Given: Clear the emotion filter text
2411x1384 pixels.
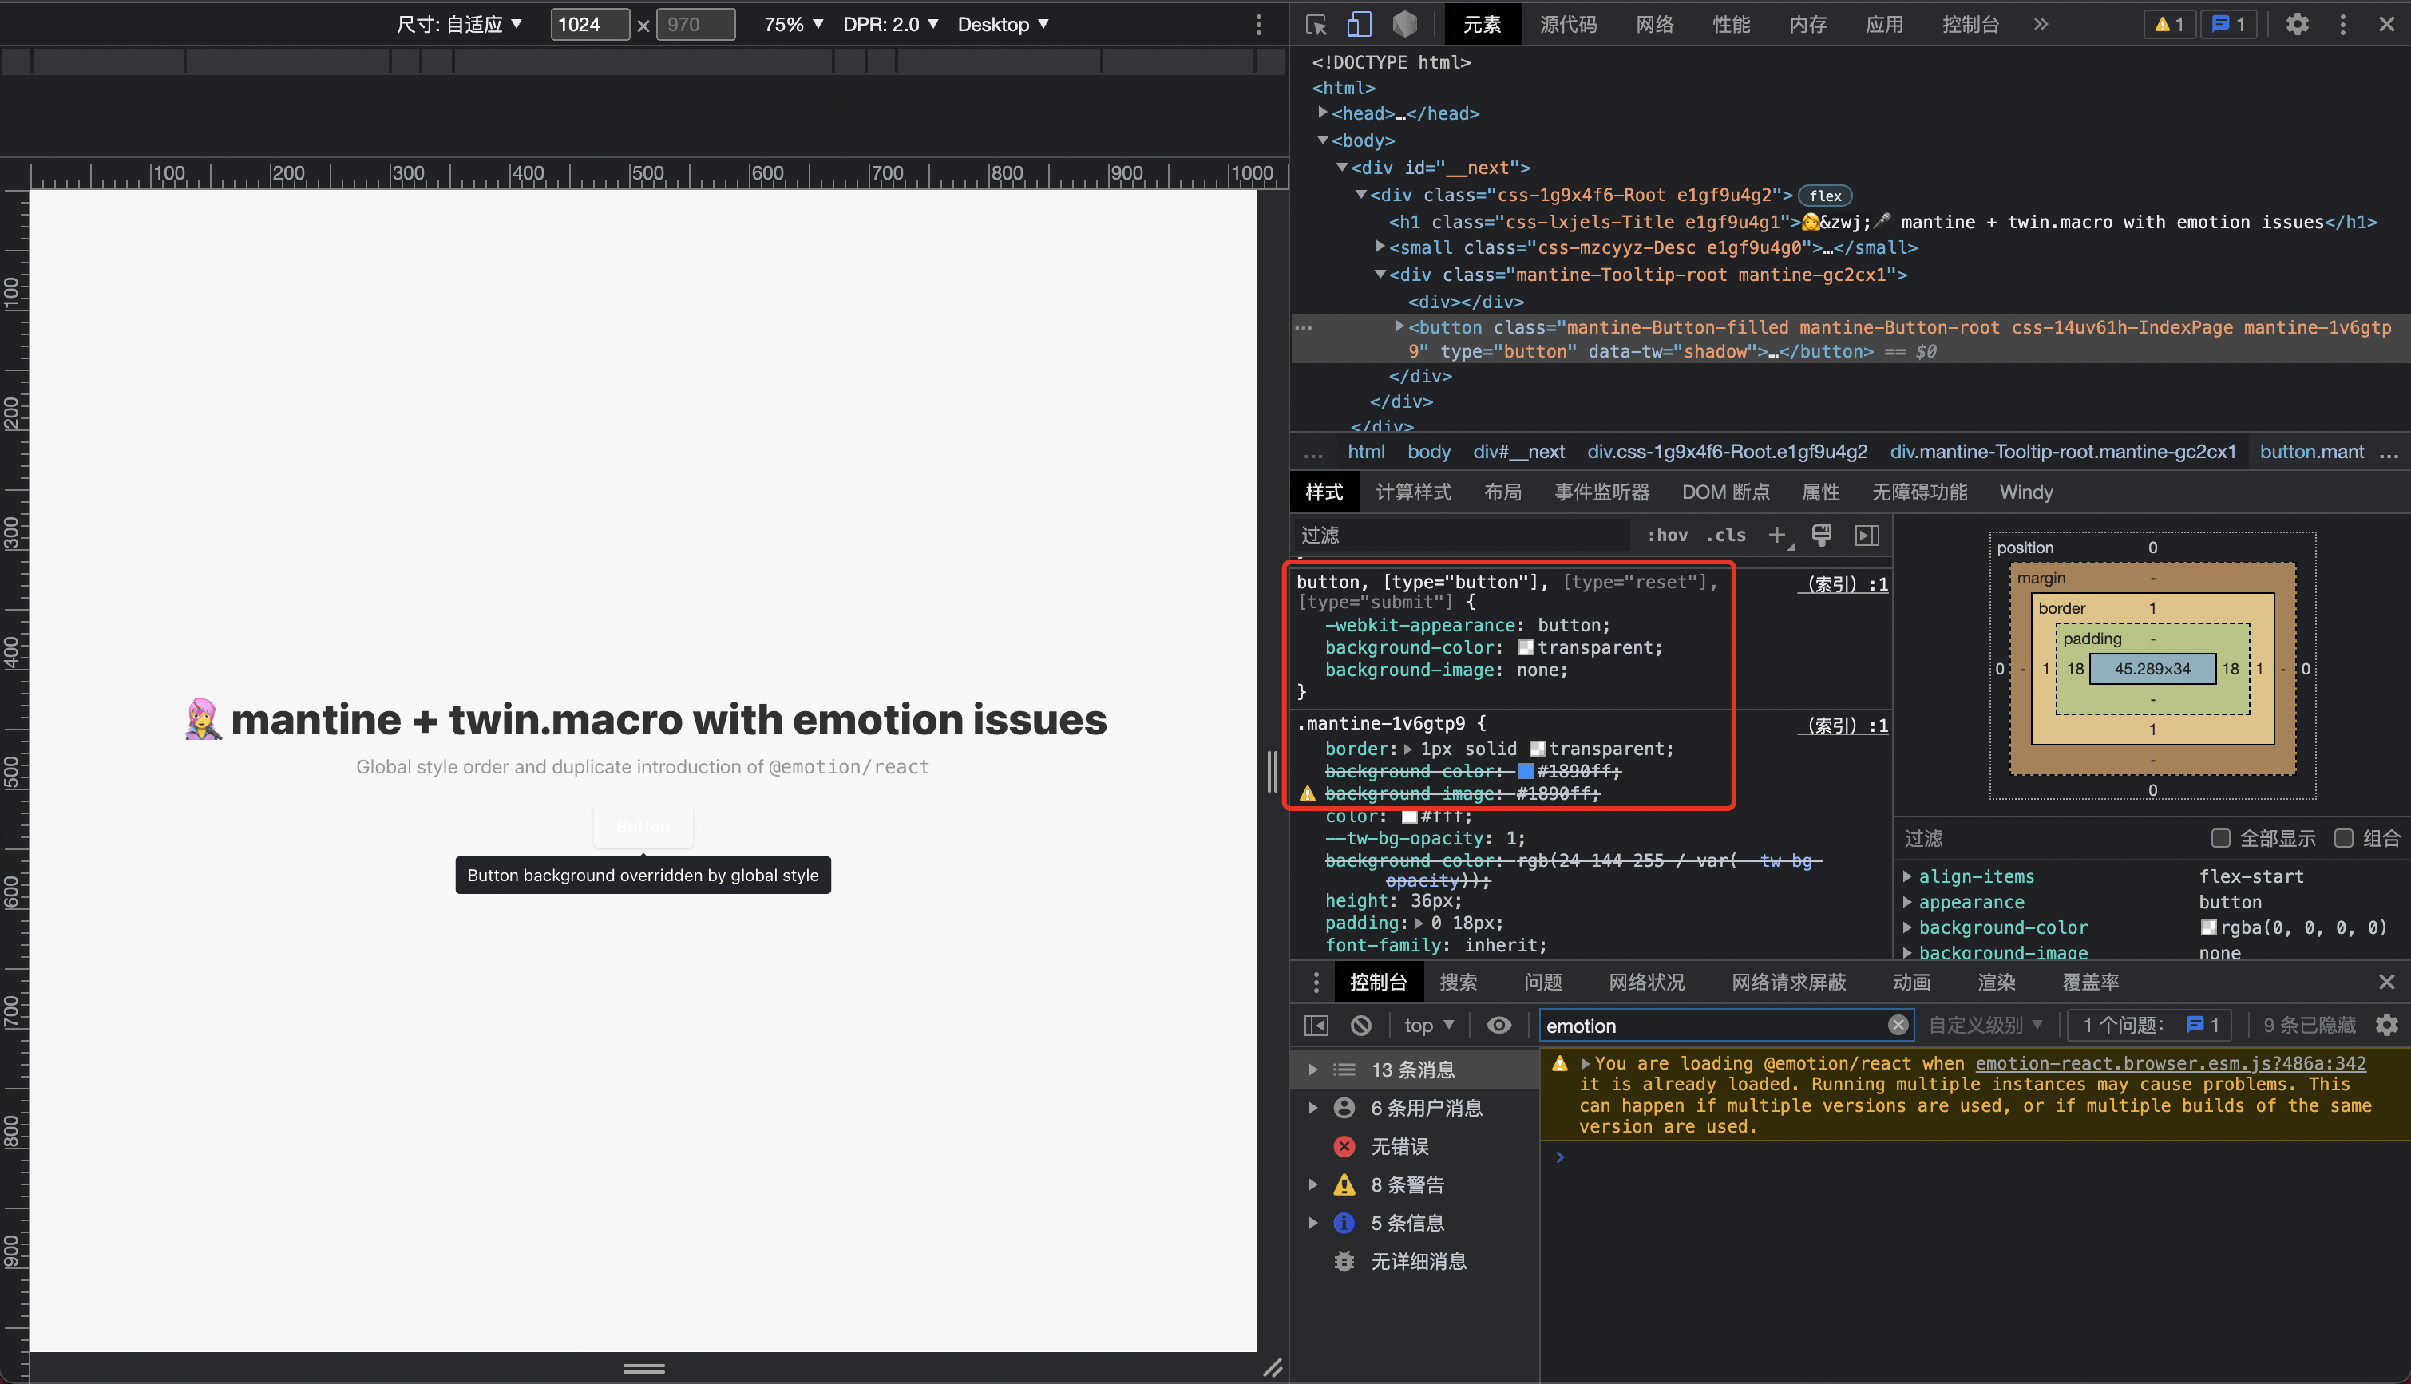Looking at the screenshot, I should coord(1898,1025).
